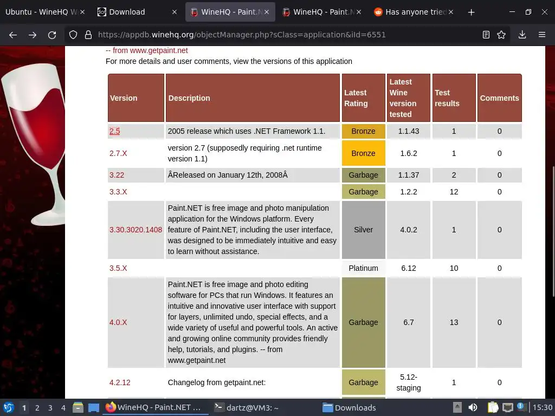This screenshot has height=416, width=555.
Task: Open tracking protection shield in address bar
Action: click(73, 35)
